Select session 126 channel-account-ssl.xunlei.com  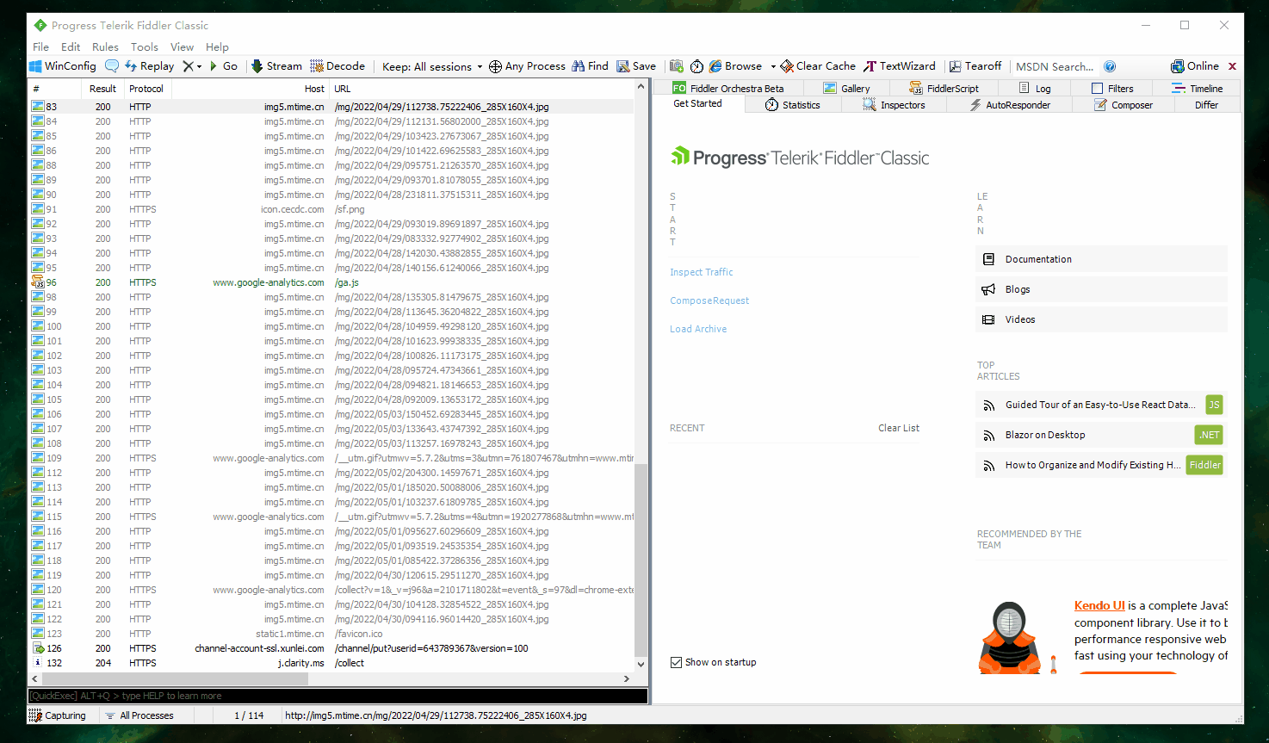331,648
